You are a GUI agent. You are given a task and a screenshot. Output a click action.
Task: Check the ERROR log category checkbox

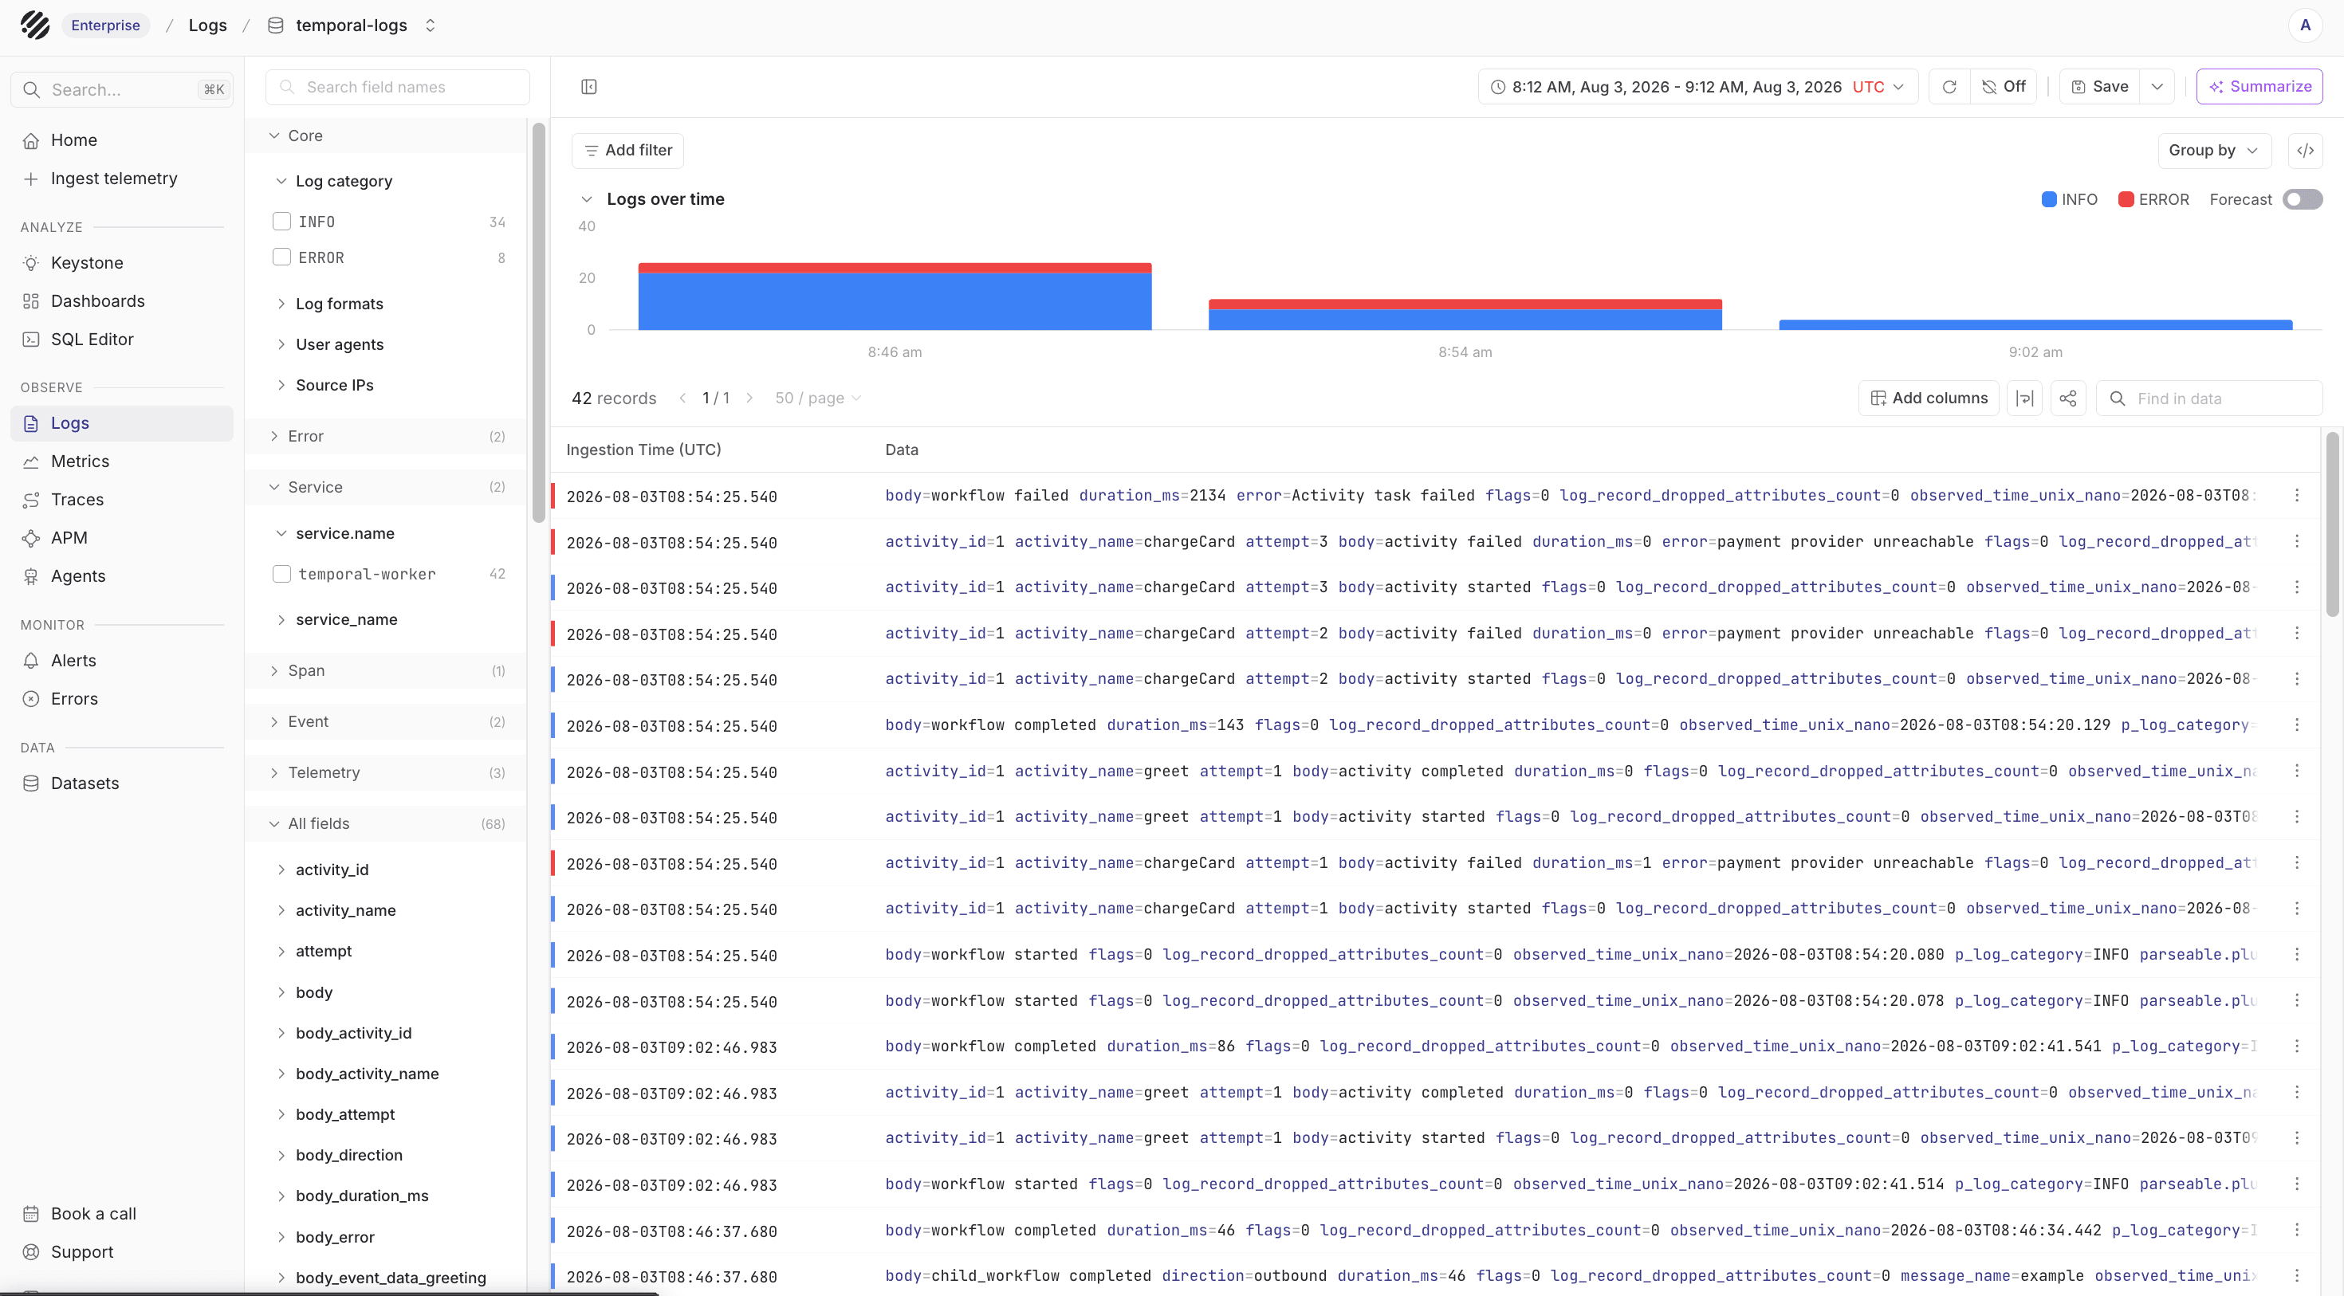point(282,257)
